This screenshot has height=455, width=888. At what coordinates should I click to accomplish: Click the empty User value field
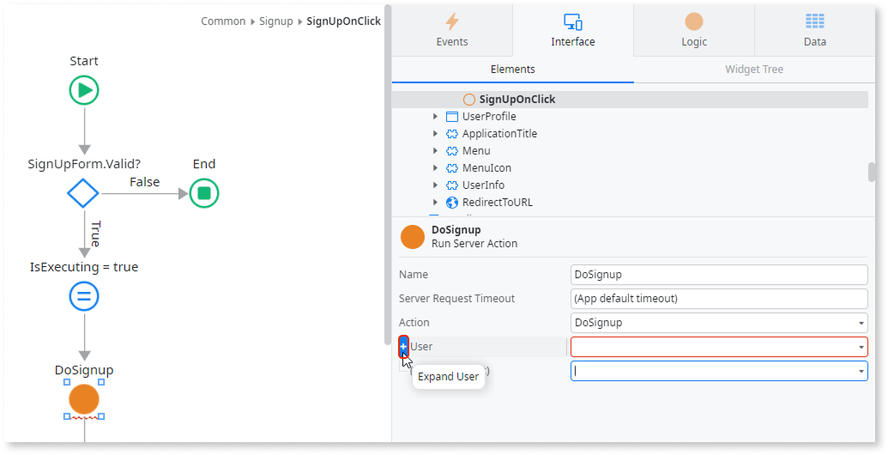coord(719,347)
